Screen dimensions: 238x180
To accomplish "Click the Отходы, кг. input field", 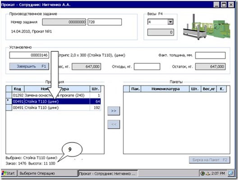I will tap(147, 67).
